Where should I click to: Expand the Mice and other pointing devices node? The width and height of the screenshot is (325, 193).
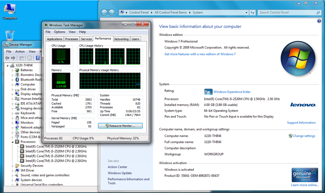click(12, 118)
